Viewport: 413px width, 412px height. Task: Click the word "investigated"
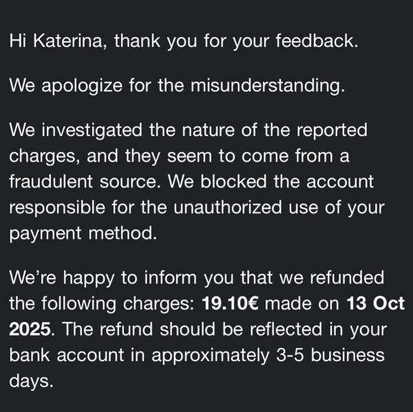click(99, 129)
